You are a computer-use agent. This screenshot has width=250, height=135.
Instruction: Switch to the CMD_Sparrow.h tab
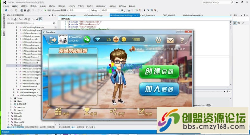click(x=147, y=15)
